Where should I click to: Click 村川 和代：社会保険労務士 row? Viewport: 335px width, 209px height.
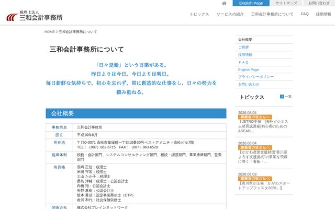click(99, 200)
